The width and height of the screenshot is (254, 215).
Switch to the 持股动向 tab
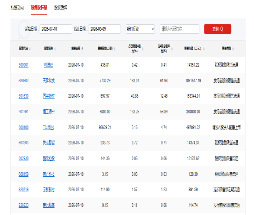[17, 8]
